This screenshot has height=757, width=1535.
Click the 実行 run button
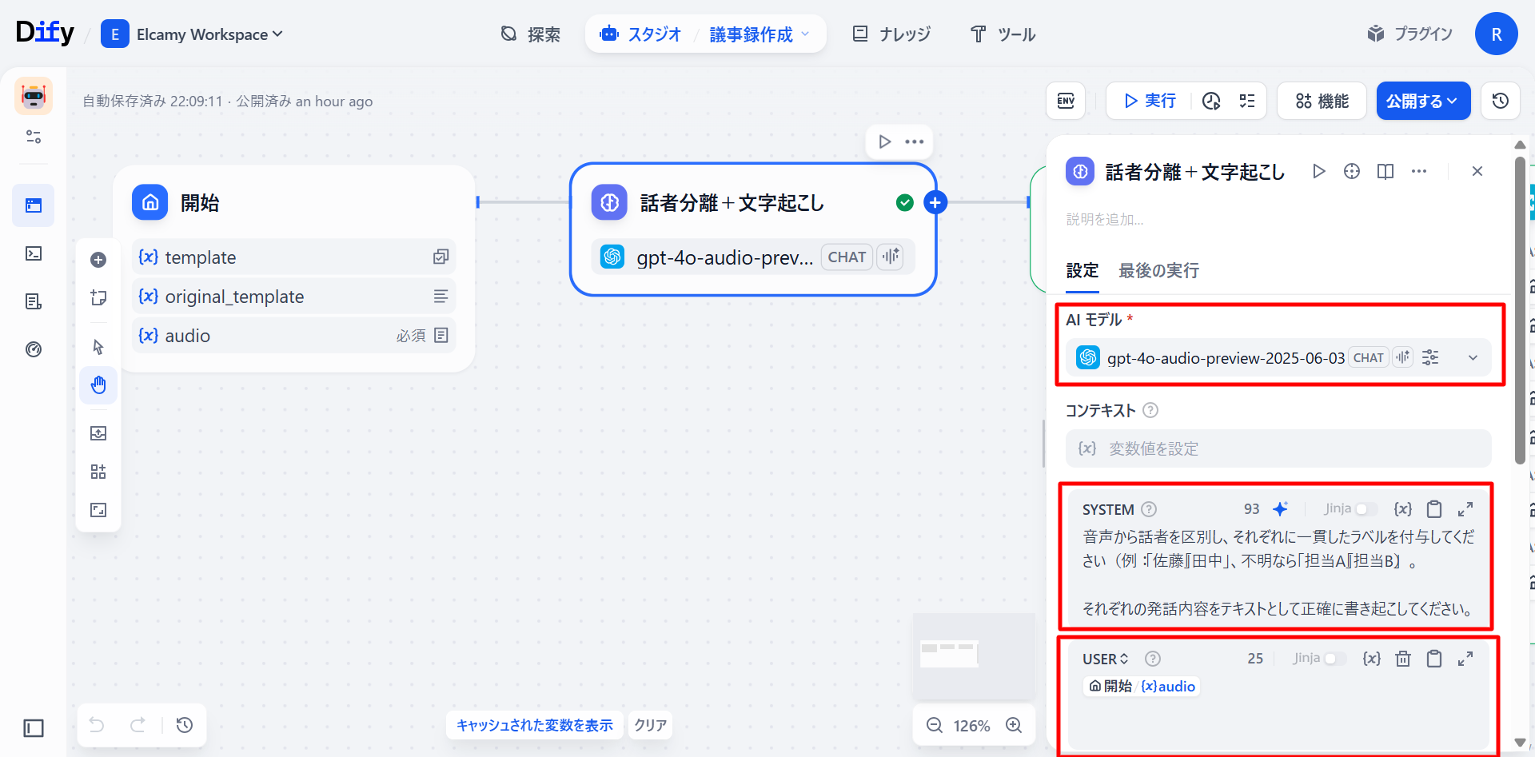[1150, 101]
